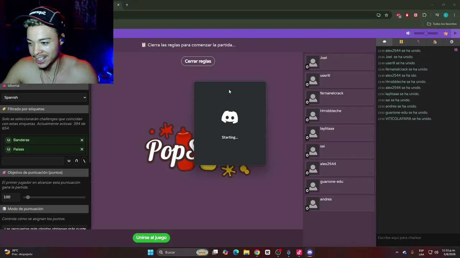
Task: Open the Windows Start menu
Action: coord(151,252)
